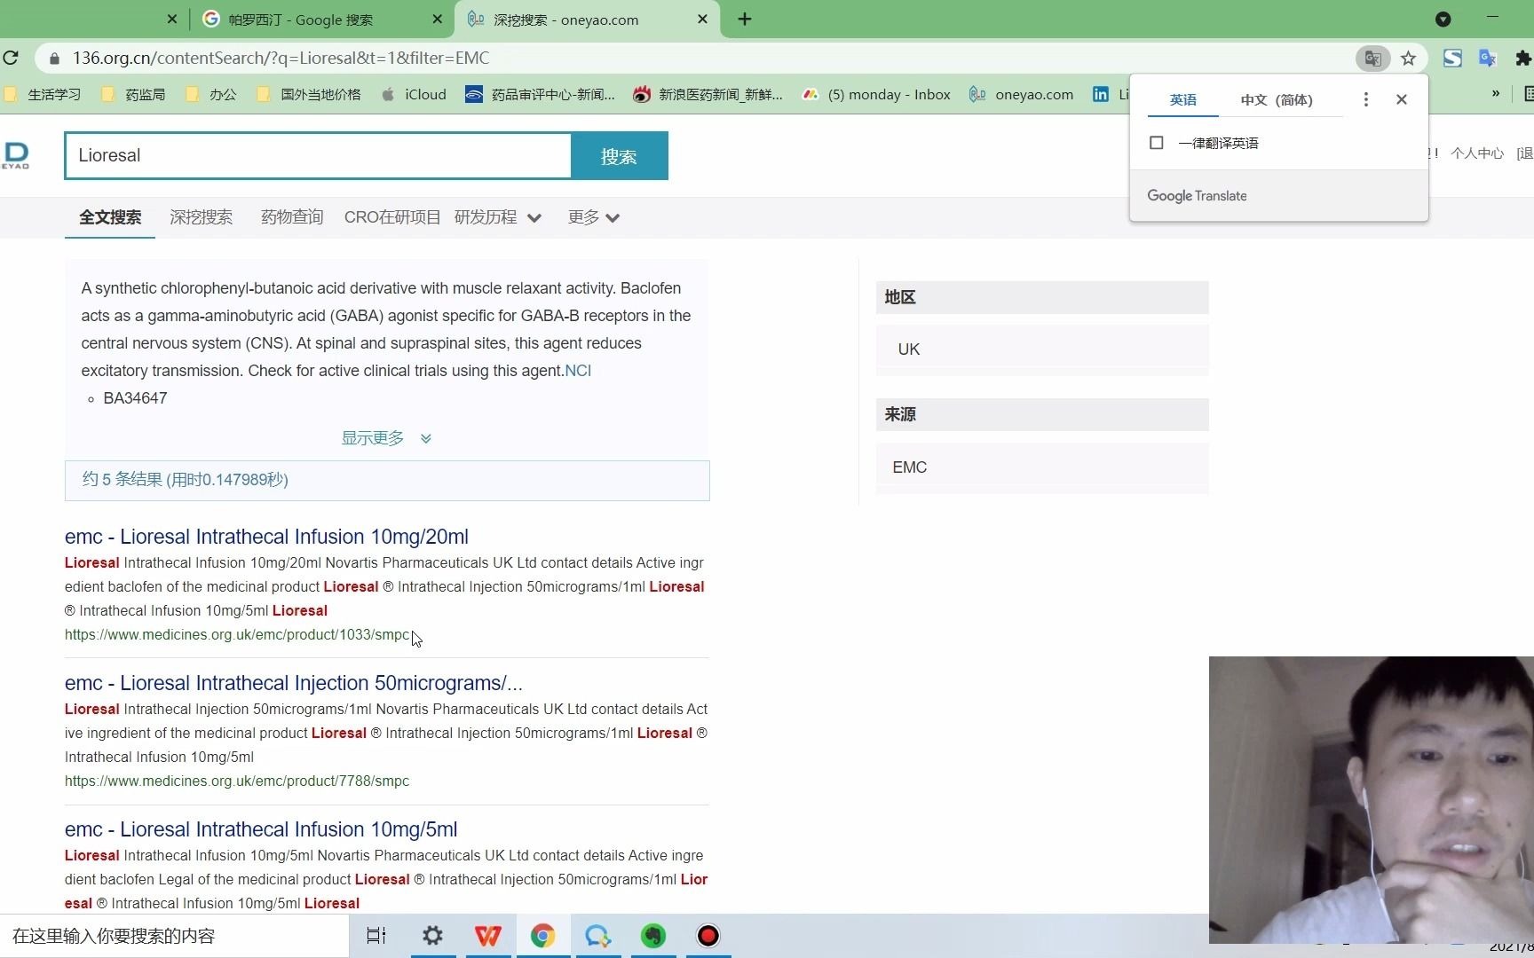This screenshot has width=1534, height=958.
Task: Open the translate popup three-dot menu
Action: tap(1366, 99)
